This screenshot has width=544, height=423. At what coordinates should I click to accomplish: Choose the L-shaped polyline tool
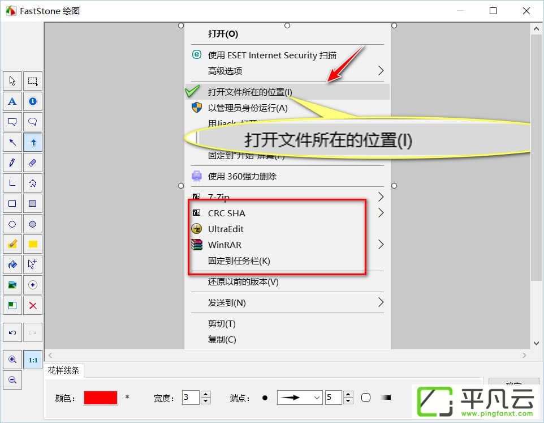(12, 183)
